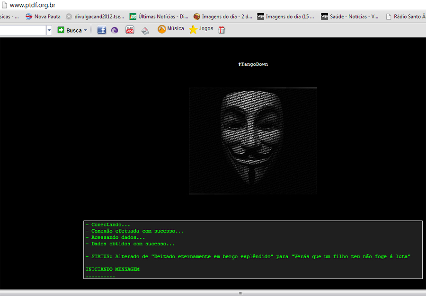Click the INICIANDO MENSAGEM text

click(x=113, y=270)
